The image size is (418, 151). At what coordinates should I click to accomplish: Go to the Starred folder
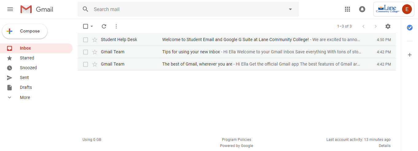coord(27,58)
